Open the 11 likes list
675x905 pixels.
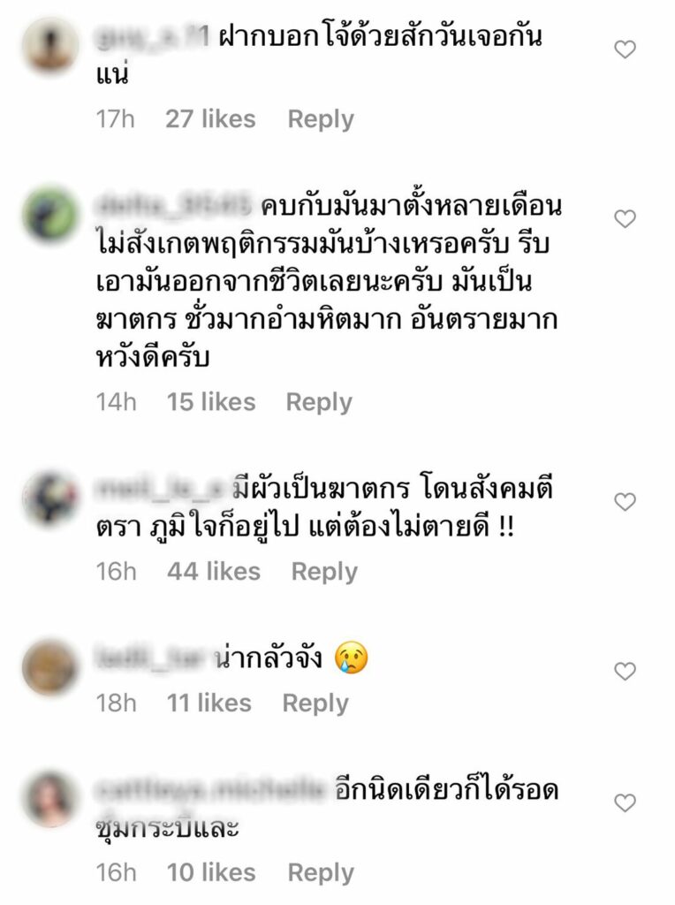209,703
